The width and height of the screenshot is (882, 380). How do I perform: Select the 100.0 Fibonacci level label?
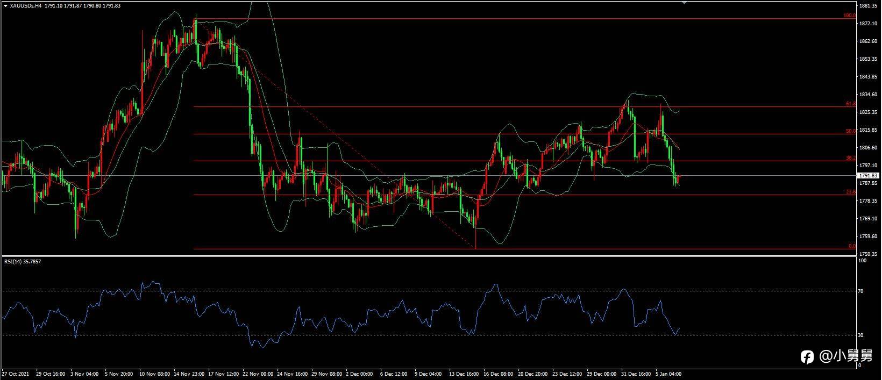(x=849, y=16)
